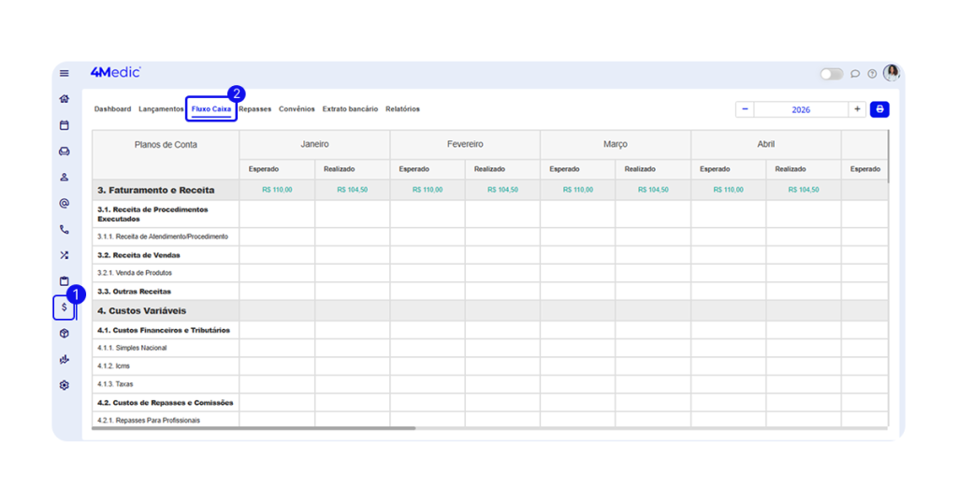Image resolution: width=958 pixels, height=502 pixels.
Task: Open the financial dollar sign module
Action: click(x=65, y=308)
